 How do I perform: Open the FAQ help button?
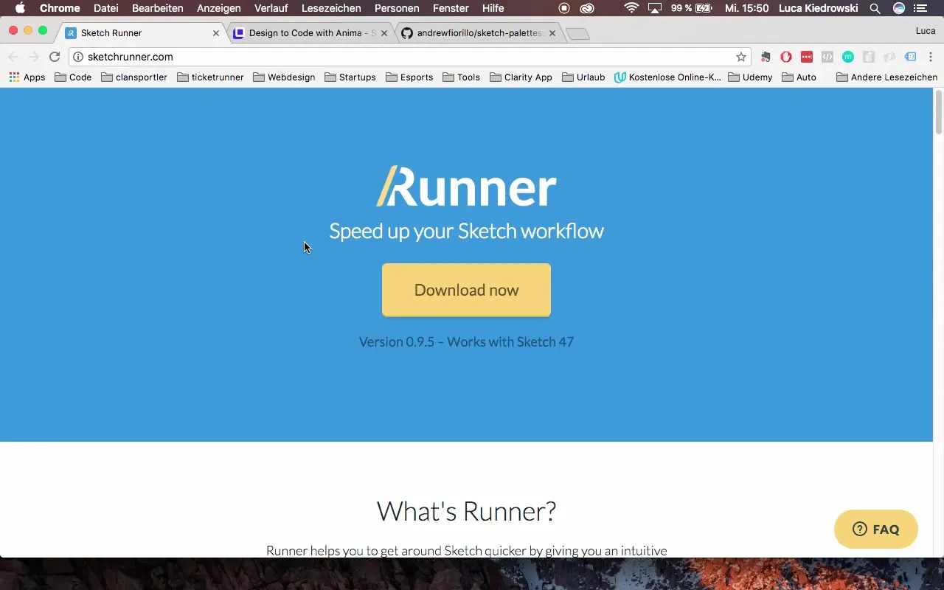tap(876, 529)
